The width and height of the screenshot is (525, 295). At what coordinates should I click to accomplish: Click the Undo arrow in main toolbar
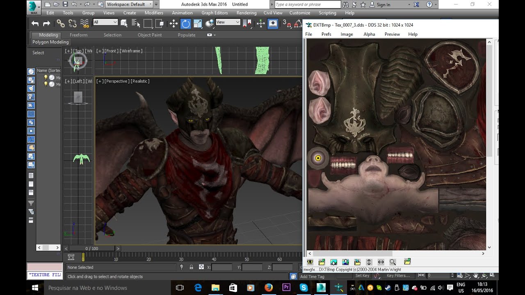[x=35, y=24]
